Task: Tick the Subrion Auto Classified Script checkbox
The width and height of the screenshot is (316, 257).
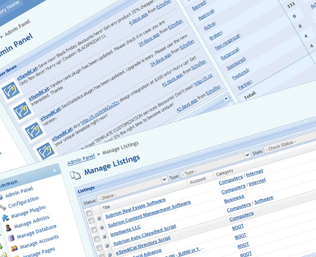Action: pos(99,248)
